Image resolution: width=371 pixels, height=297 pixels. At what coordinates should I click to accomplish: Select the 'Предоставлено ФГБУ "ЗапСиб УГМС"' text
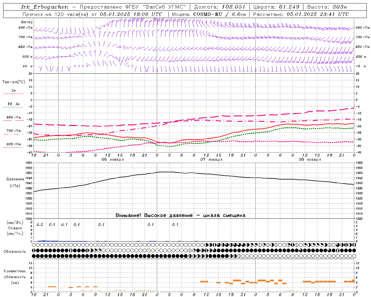click(x=132, y=7)
